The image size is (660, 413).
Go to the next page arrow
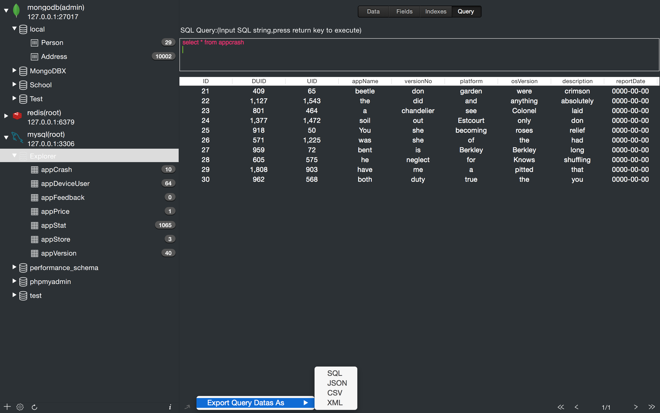click(x=636, y=407)
